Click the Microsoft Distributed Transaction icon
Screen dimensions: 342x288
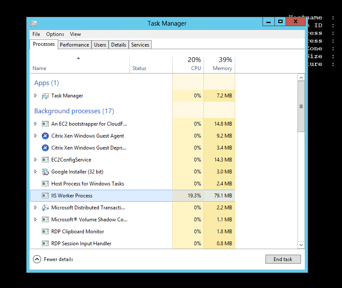45,208
